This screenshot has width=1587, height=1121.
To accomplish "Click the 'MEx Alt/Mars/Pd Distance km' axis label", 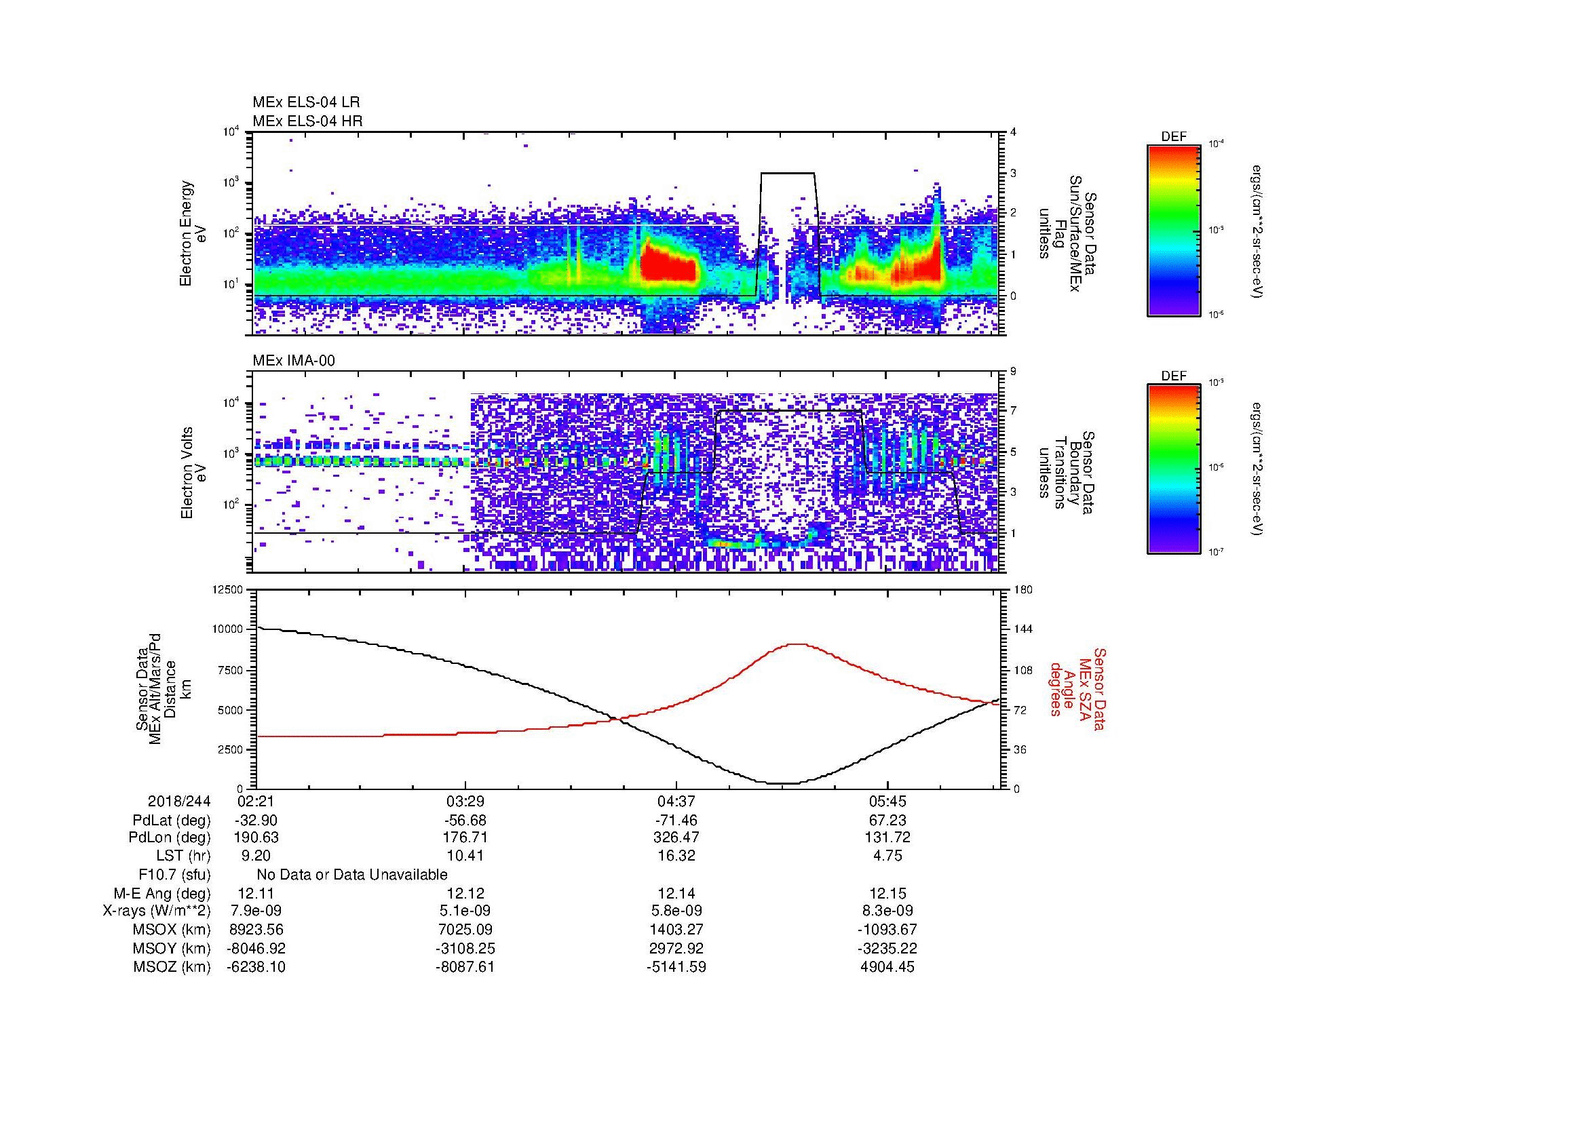I will click(164, 688).
